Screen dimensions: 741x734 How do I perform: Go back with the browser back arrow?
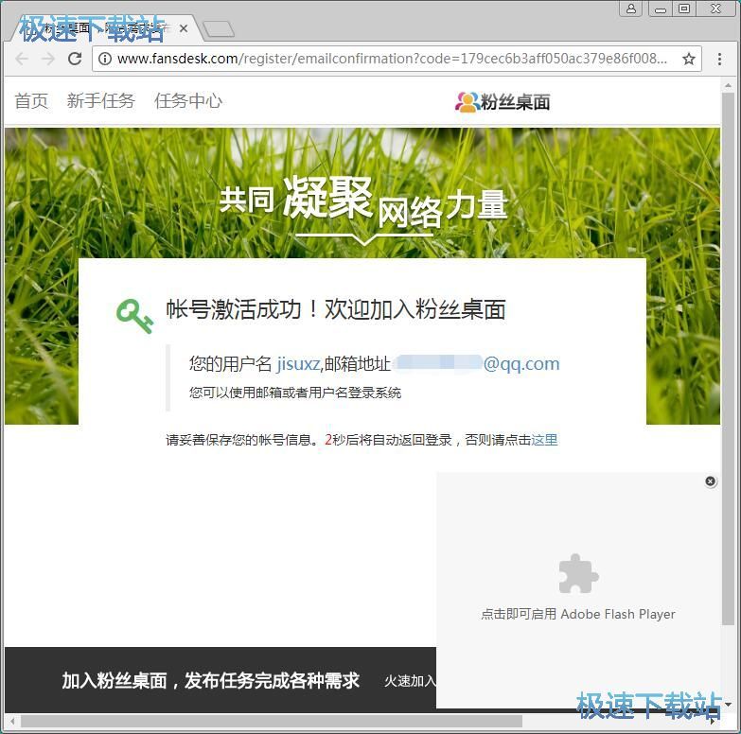pos(22,59)
